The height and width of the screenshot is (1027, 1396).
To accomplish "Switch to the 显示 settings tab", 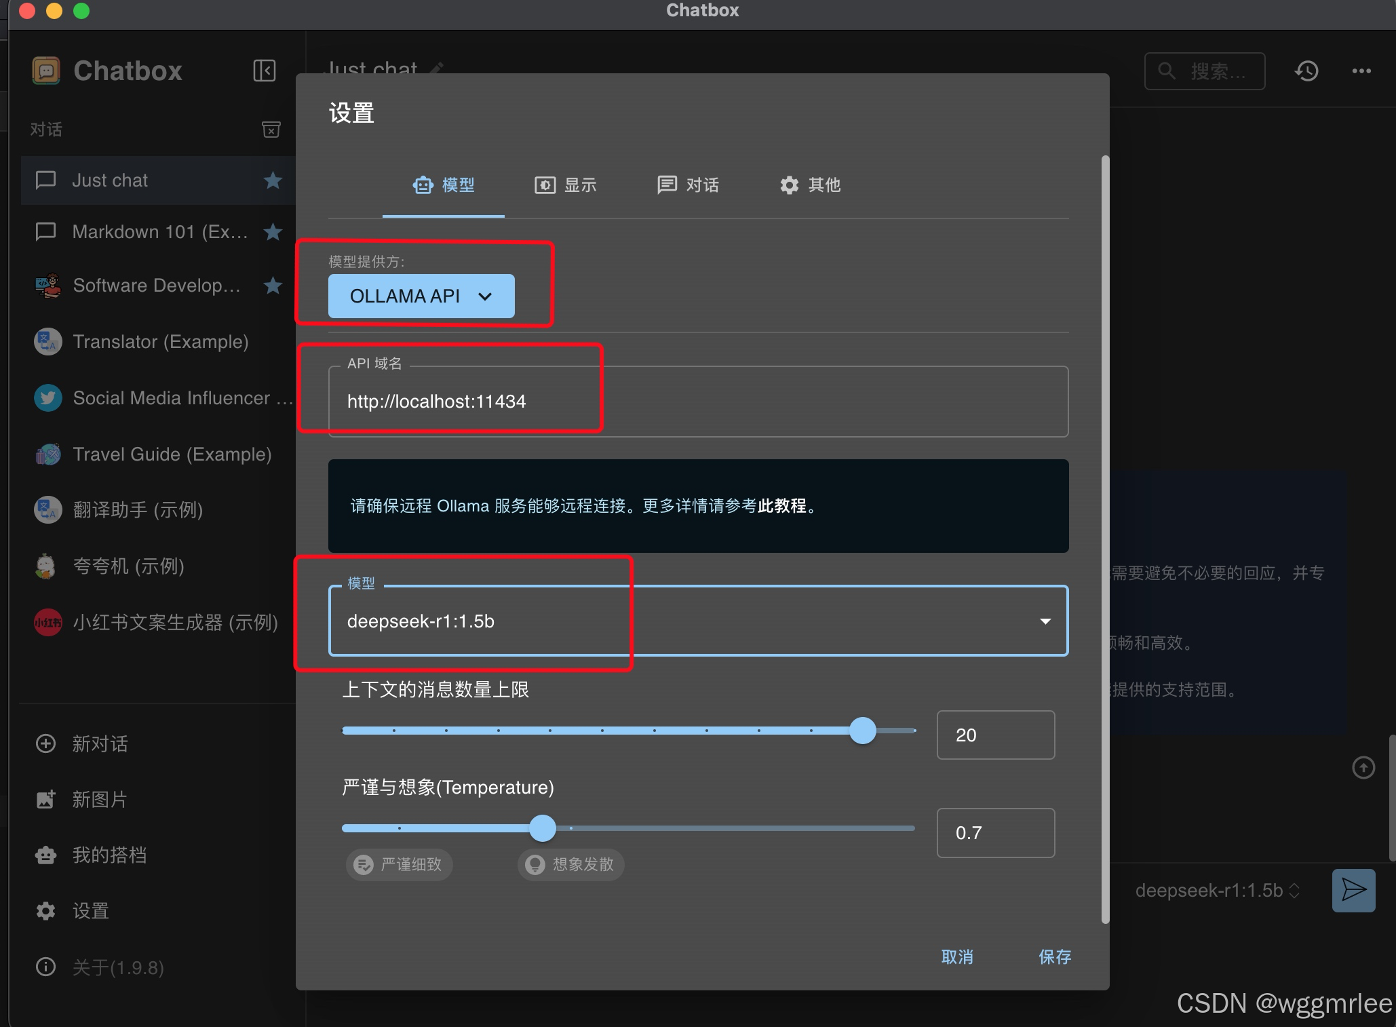I will click(566, 185).
